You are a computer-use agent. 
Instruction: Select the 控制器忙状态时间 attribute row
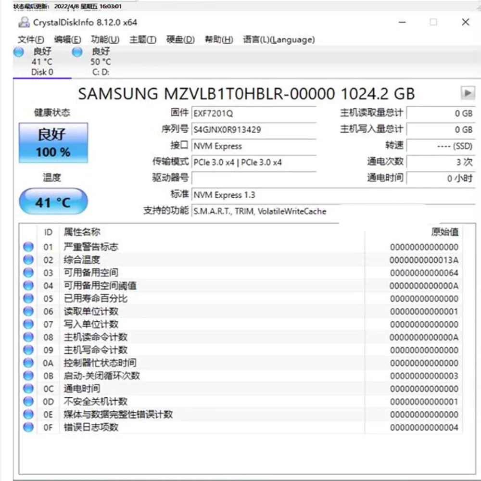point(241,363)
